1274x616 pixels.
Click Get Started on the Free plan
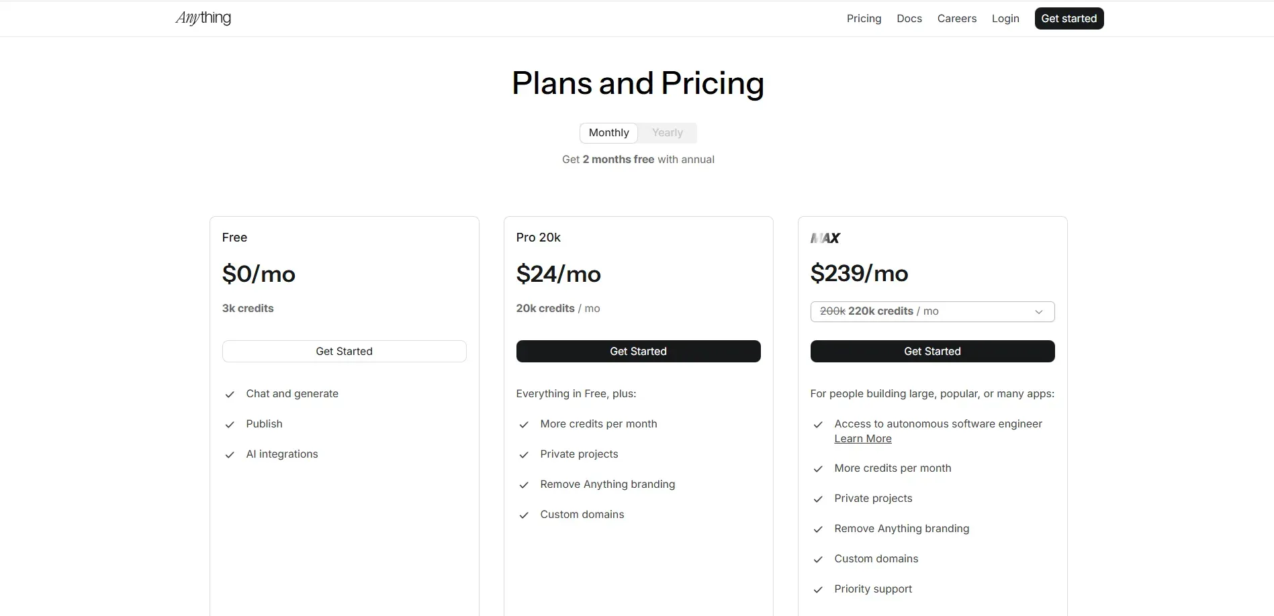344,351
